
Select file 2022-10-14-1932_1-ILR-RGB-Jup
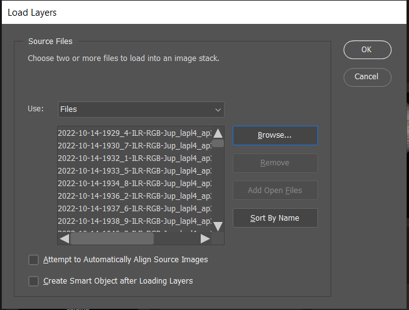[135, 158]
